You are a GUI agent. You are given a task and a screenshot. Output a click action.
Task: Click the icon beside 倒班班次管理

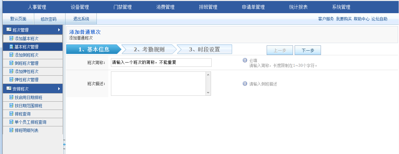(x=12, y=63)
